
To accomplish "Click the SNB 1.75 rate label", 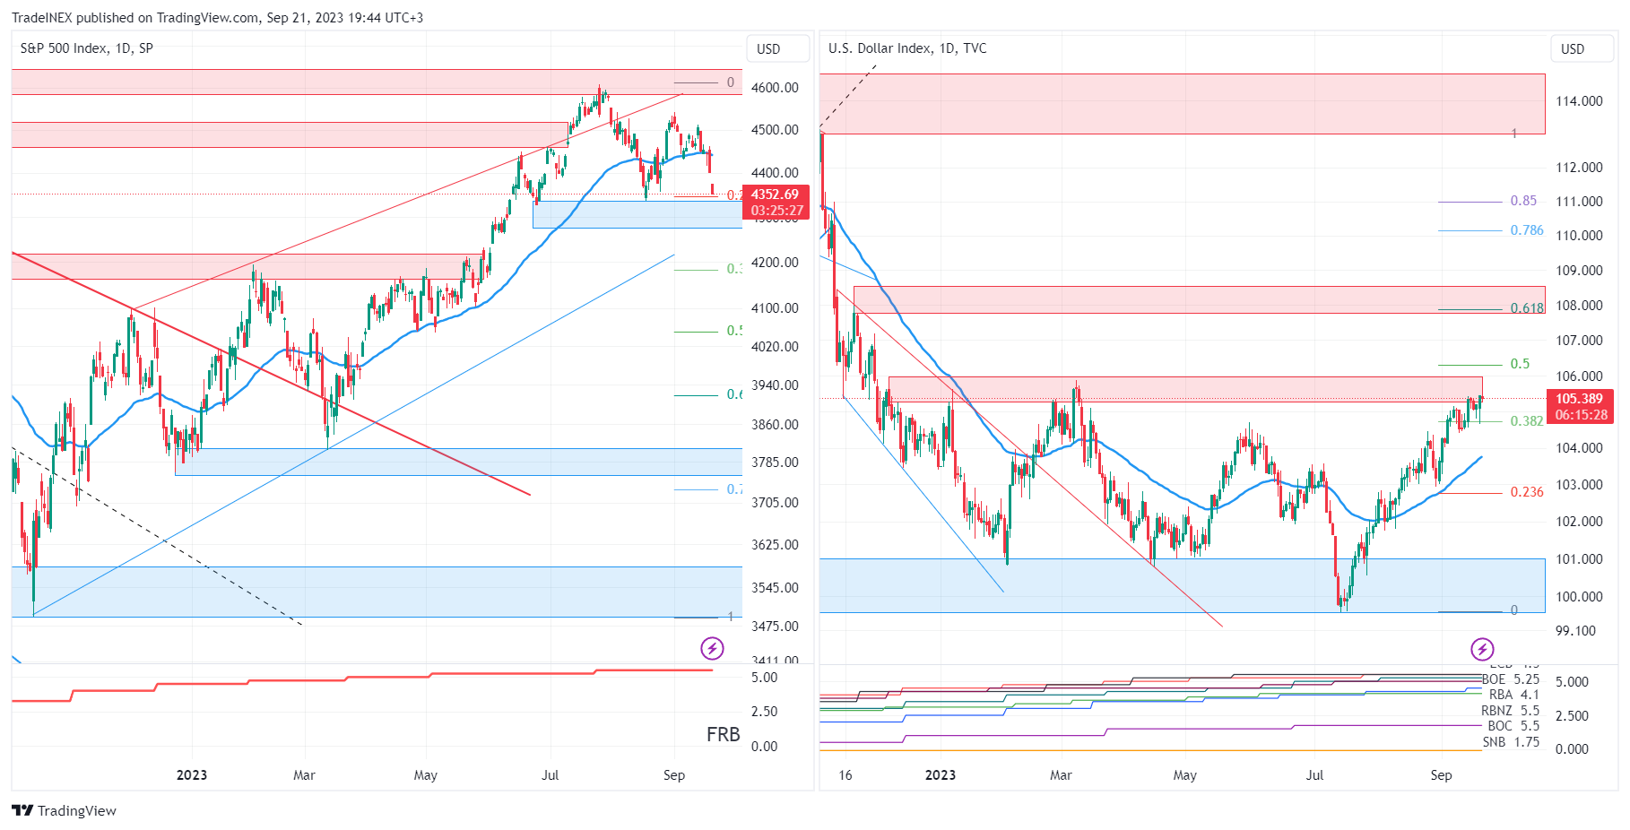I will click(1511, 742).
